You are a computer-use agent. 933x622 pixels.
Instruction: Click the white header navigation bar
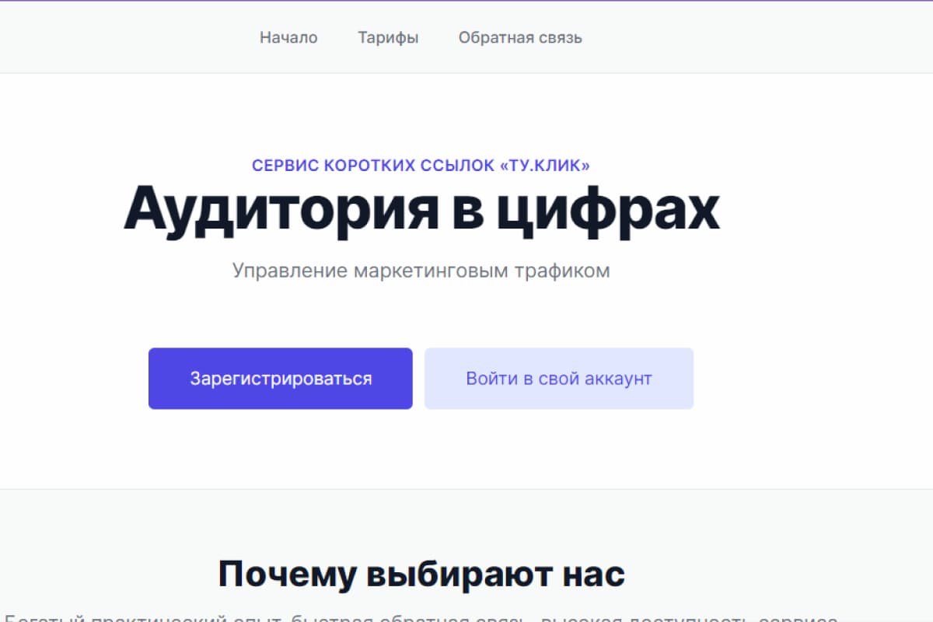point(117,37)
